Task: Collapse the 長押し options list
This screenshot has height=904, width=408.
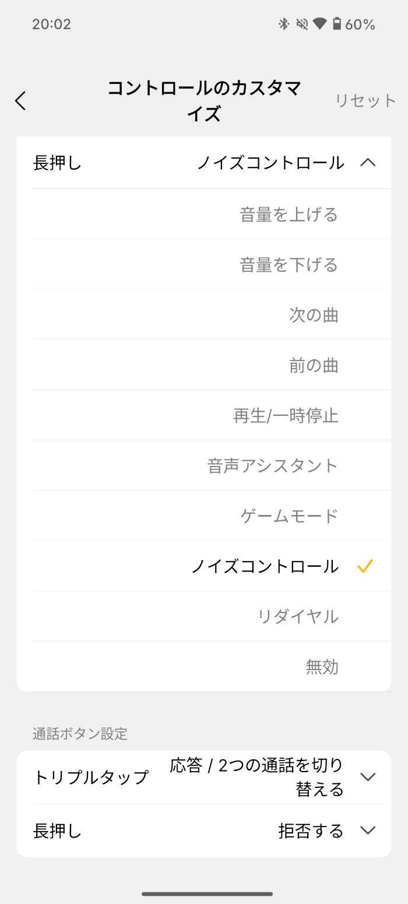Action: pyautogui.click(x=368, y=163)
